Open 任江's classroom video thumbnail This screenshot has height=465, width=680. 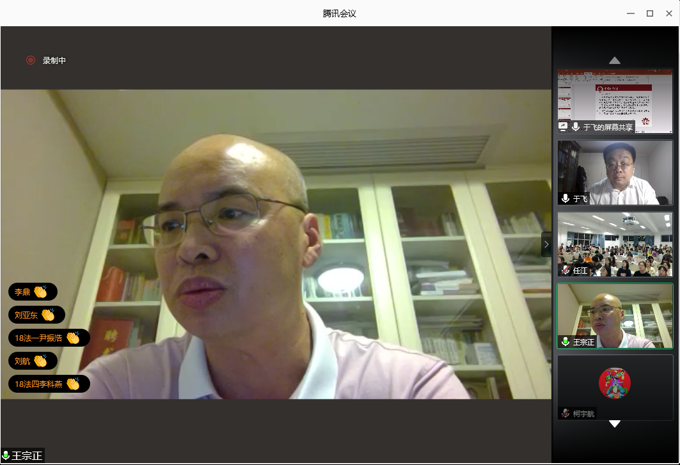click(615, 243)
